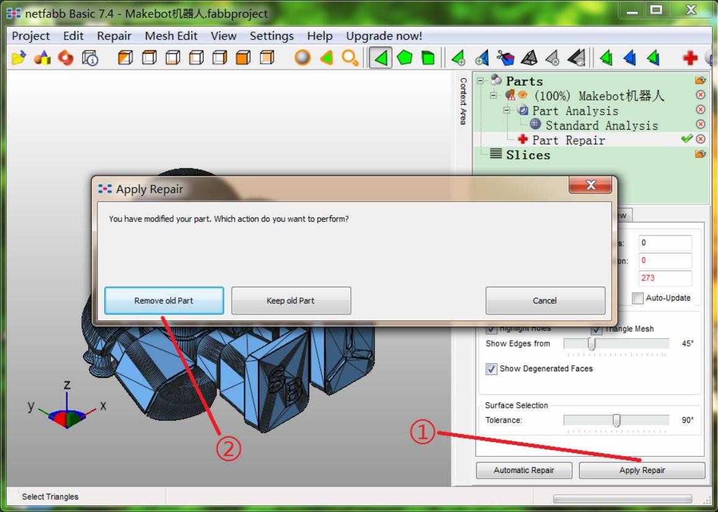Collapse the Parts tree node

pyautogui.click(x=480, y=81)
